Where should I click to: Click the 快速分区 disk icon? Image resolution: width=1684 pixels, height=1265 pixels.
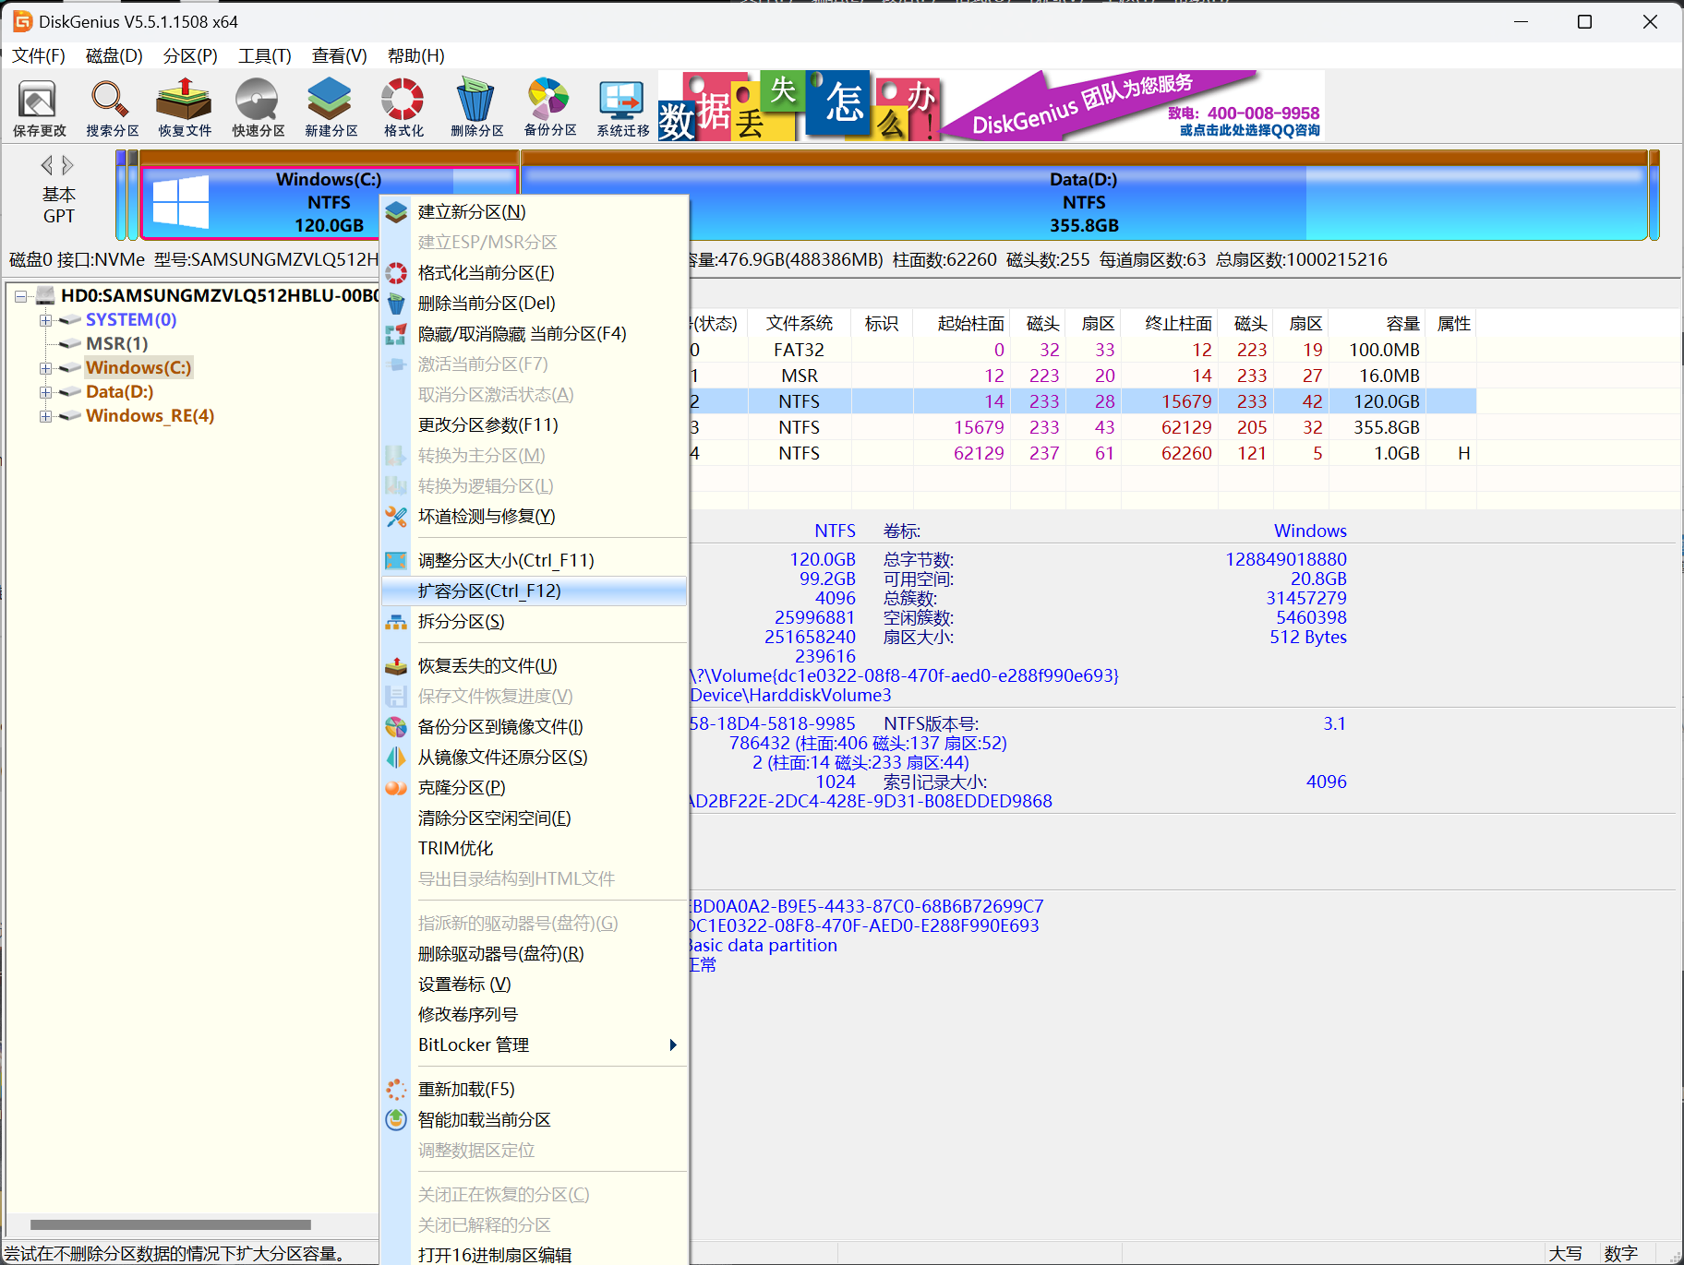(258, 107)
